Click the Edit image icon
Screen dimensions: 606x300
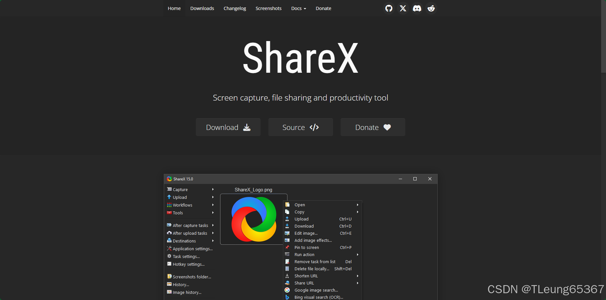pyautogui.click(x=287, y=233)
